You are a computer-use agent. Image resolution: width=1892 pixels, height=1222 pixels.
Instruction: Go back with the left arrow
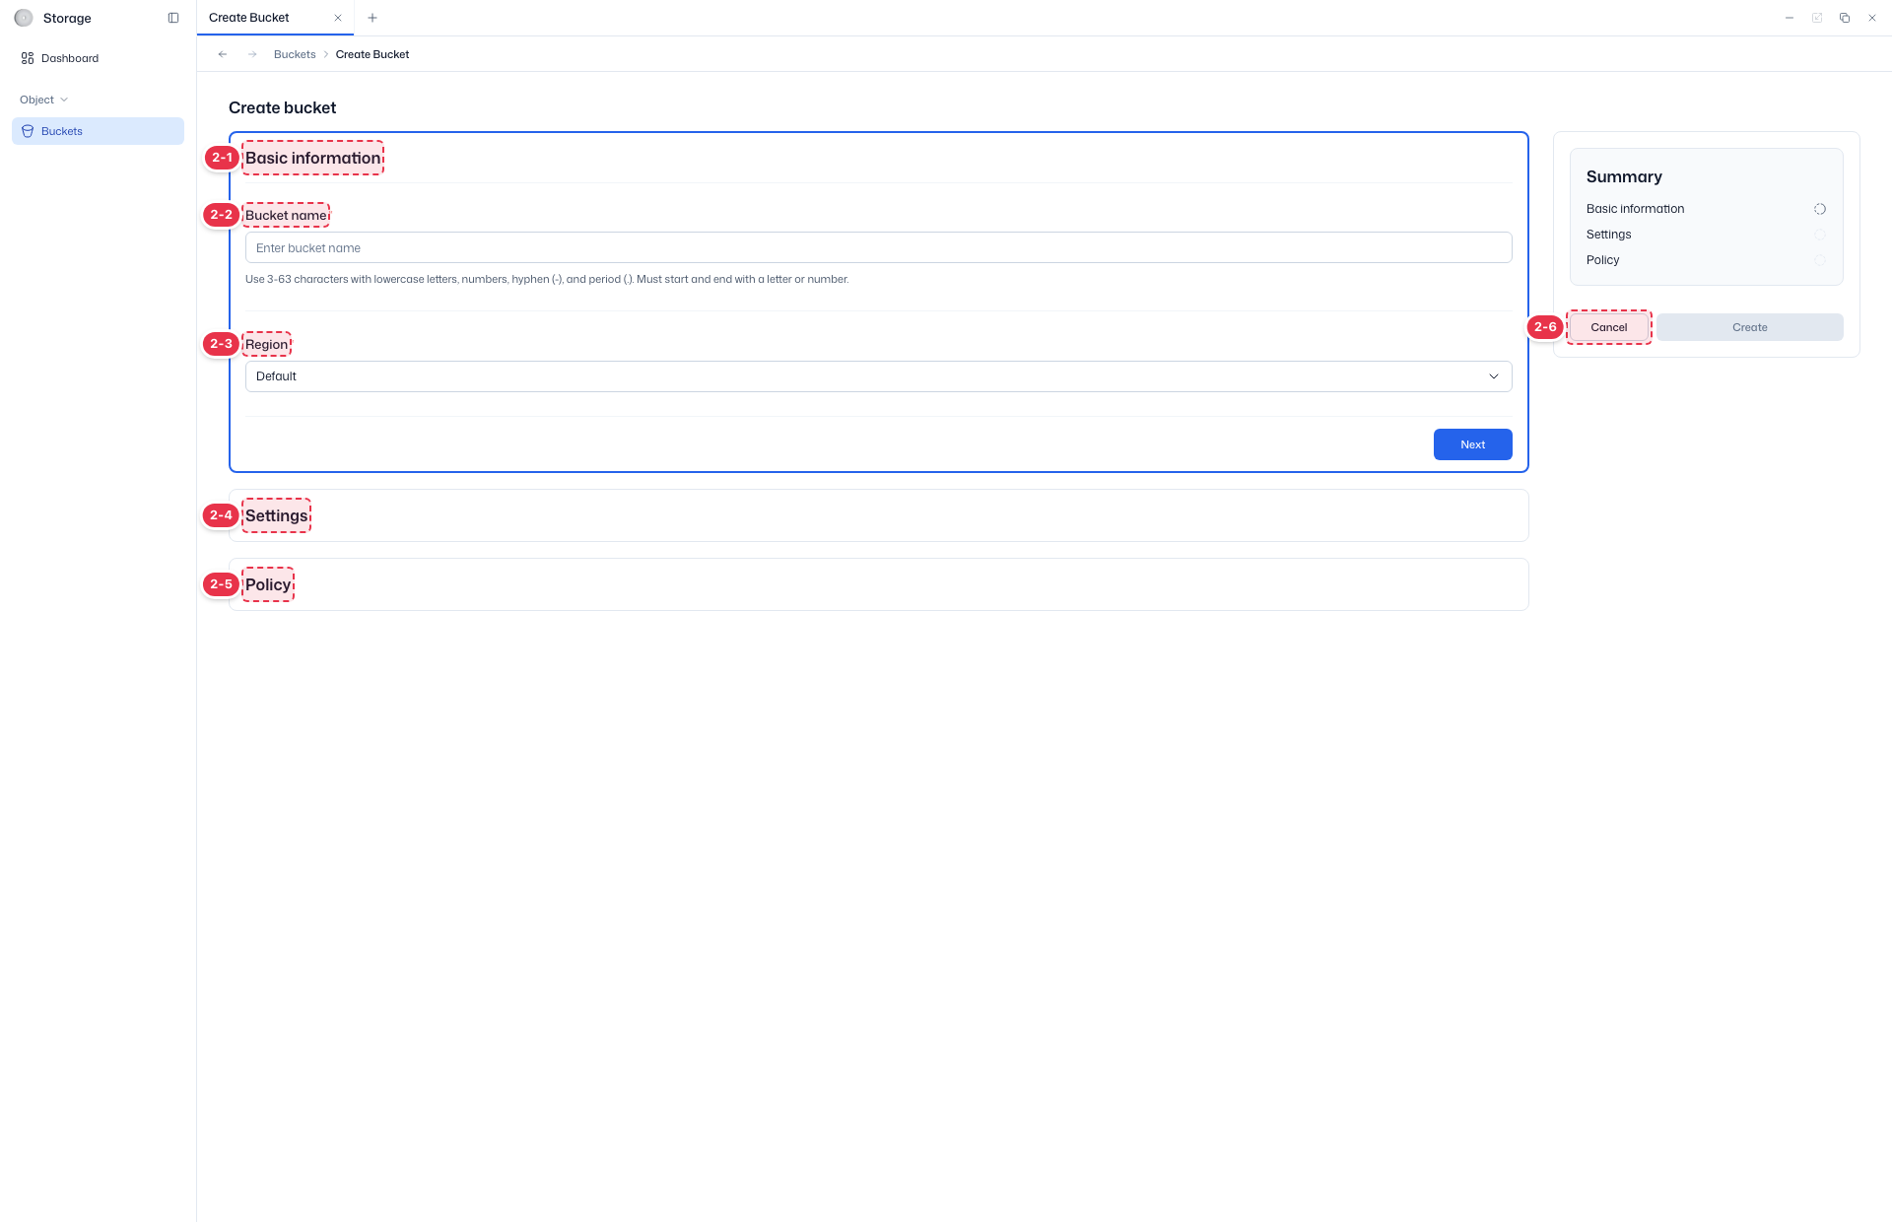click(223, 54)
